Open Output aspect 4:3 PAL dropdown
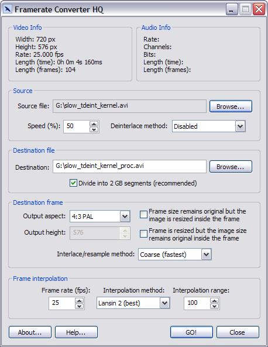268x347 pixels. (x=125, y=216)
